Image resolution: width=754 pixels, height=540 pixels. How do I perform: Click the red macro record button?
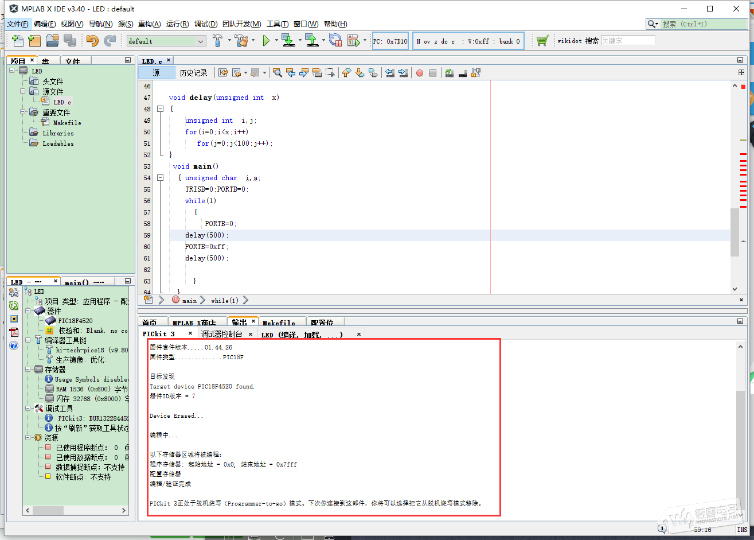tap(420, 73)
